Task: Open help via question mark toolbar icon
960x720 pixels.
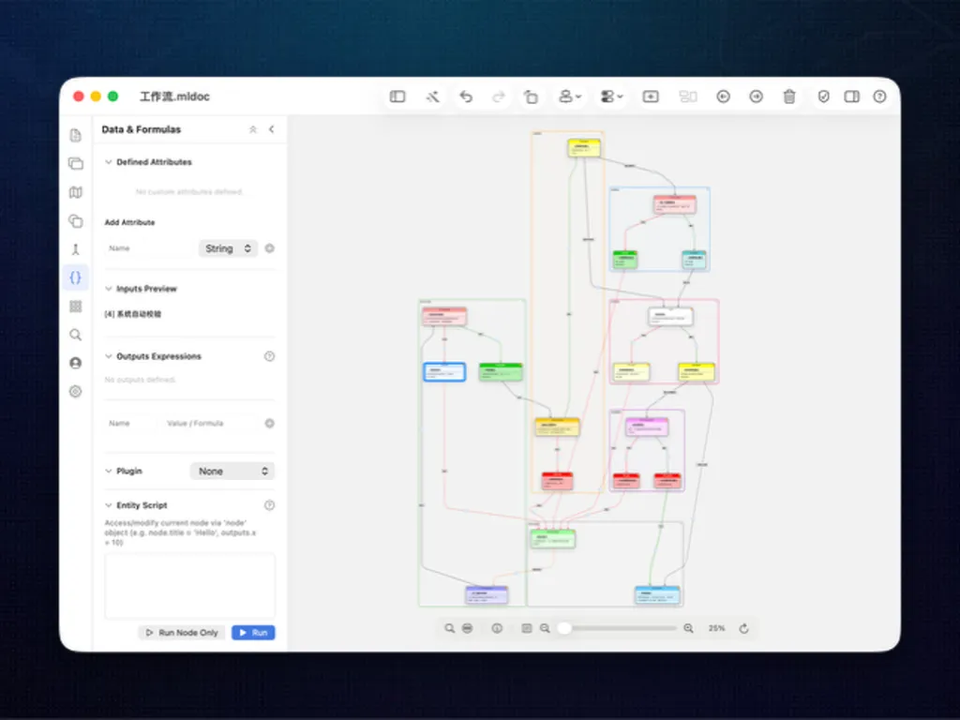Action: pos(879,97)
